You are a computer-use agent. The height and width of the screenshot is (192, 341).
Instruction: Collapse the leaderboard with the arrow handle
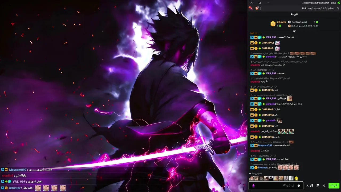294,31
